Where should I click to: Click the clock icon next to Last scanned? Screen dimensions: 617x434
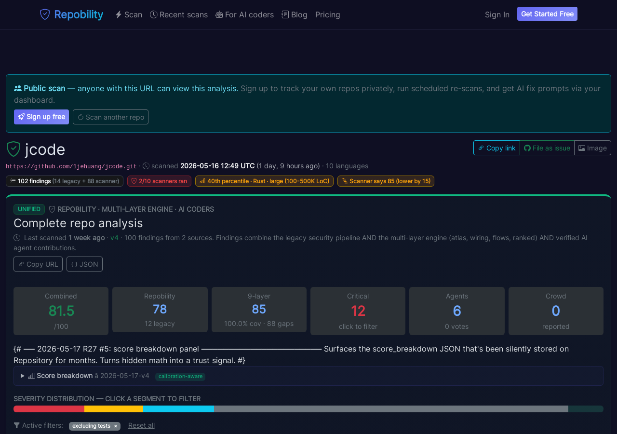click(17, 238)
